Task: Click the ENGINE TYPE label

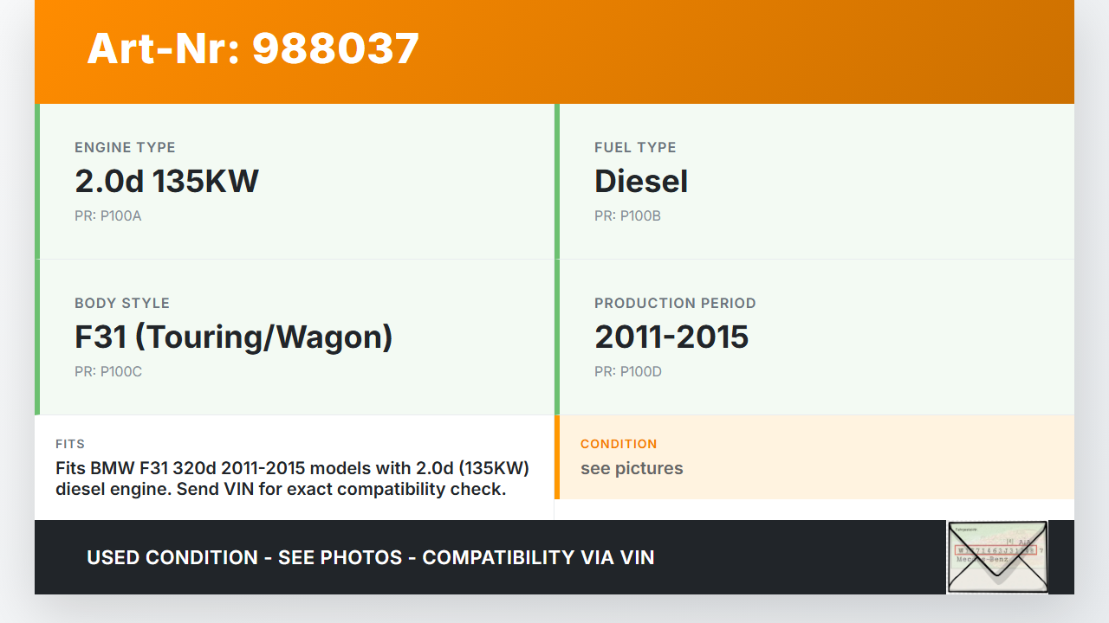Action: (x=125, y=148)
